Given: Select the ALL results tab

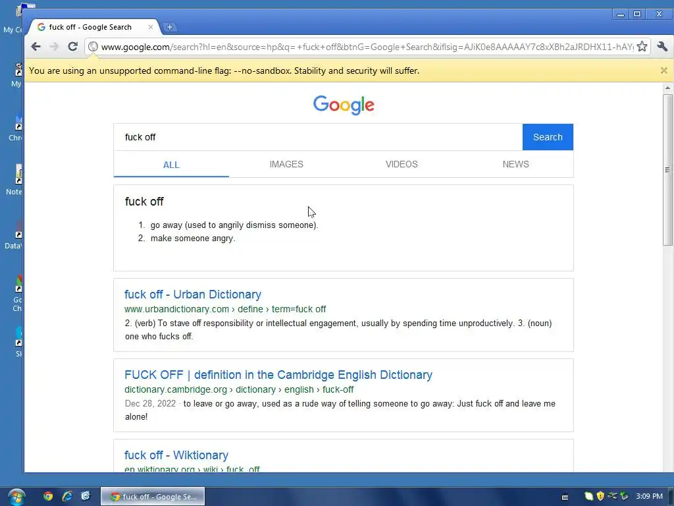Looking at the screenshot, I should [171, 165].
